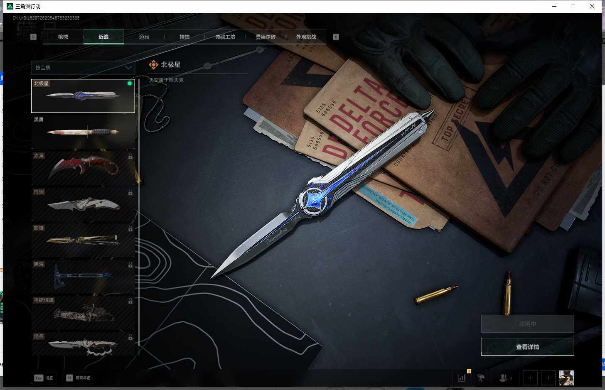This screenshot has width=605, height=390.
Task: Close the 三角洲行动 window
Action: pos(592,6)
